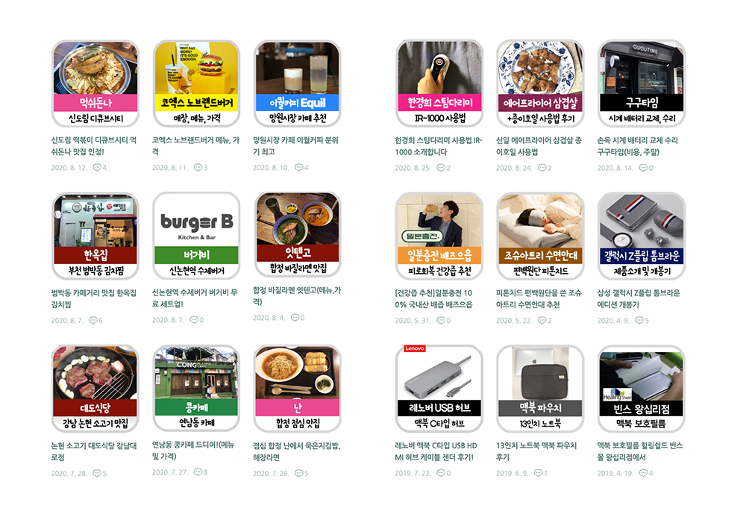Open the 갤럭시 Z플립 톰브라운 thumbnail
Image resolution: width=746 pixels, height=508 pixels.
642,236
